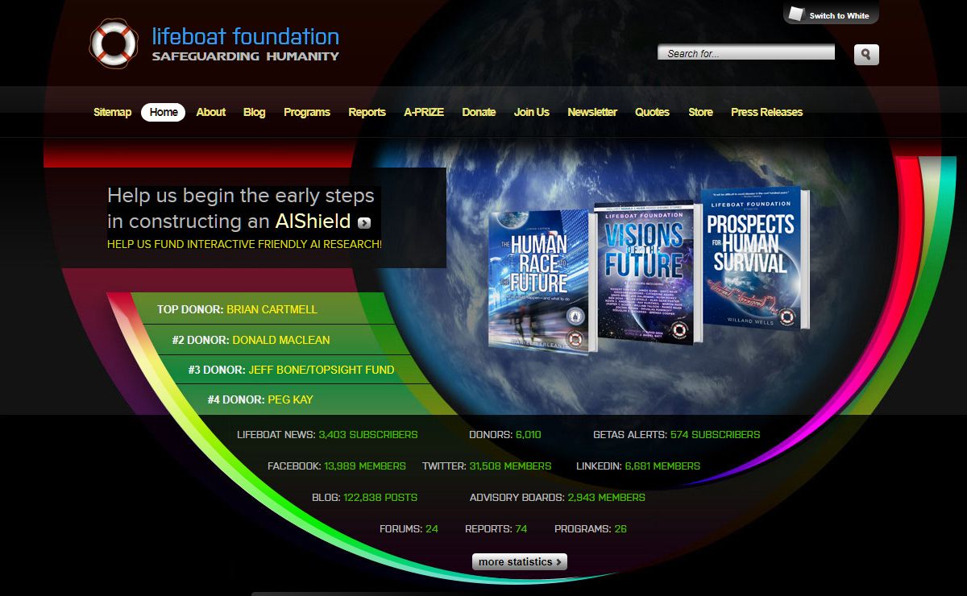Select the Home nav tab

click(x=164, y=112)
